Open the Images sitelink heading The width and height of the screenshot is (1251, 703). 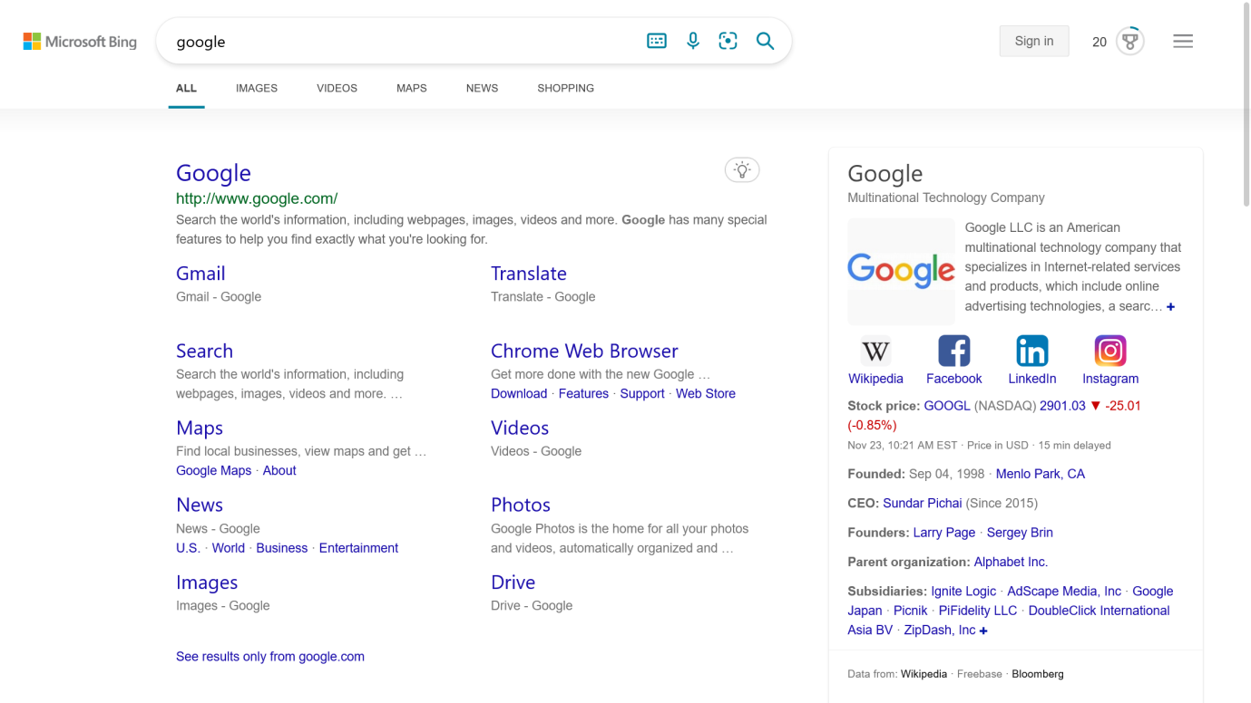tap(207, 583)
